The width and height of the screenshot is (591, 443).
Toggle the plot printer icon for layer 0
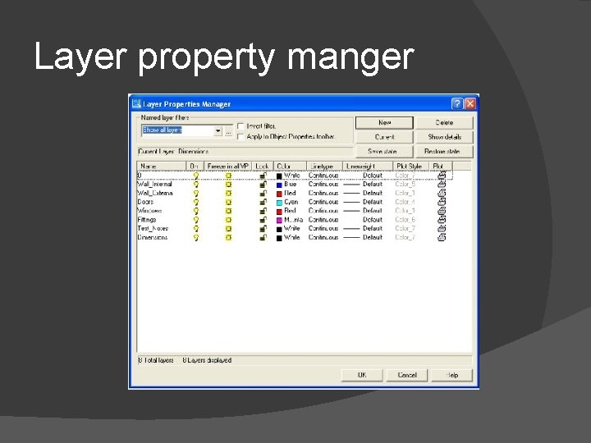click(x=442, y=176)
